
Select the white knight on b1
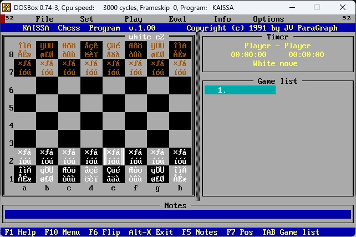[x=47, y=174]
